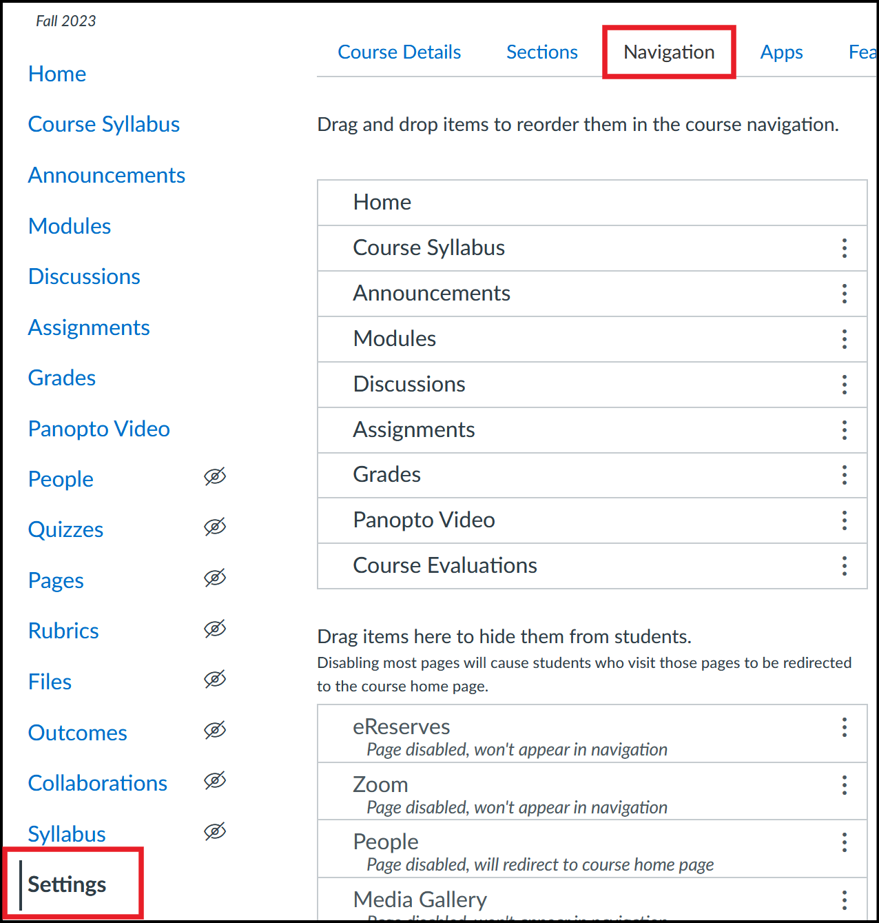
Task: Open options for Discussions navigation item
Action: point(844,385)
